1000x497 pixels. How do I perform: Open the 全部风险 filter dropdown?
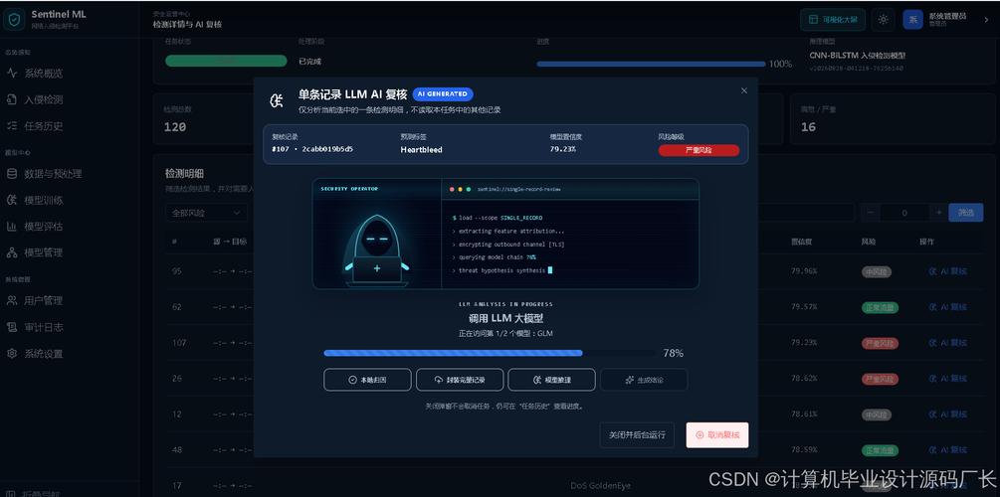click(x=205, y=213)
